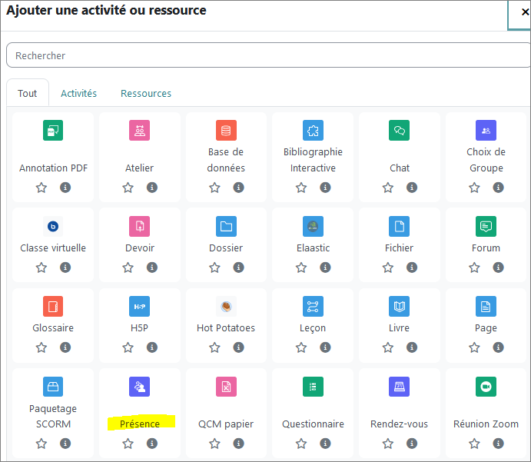The image size is (531, 462).
Task: Open the Réunion Zoom icon
Action: coord(486,387)
